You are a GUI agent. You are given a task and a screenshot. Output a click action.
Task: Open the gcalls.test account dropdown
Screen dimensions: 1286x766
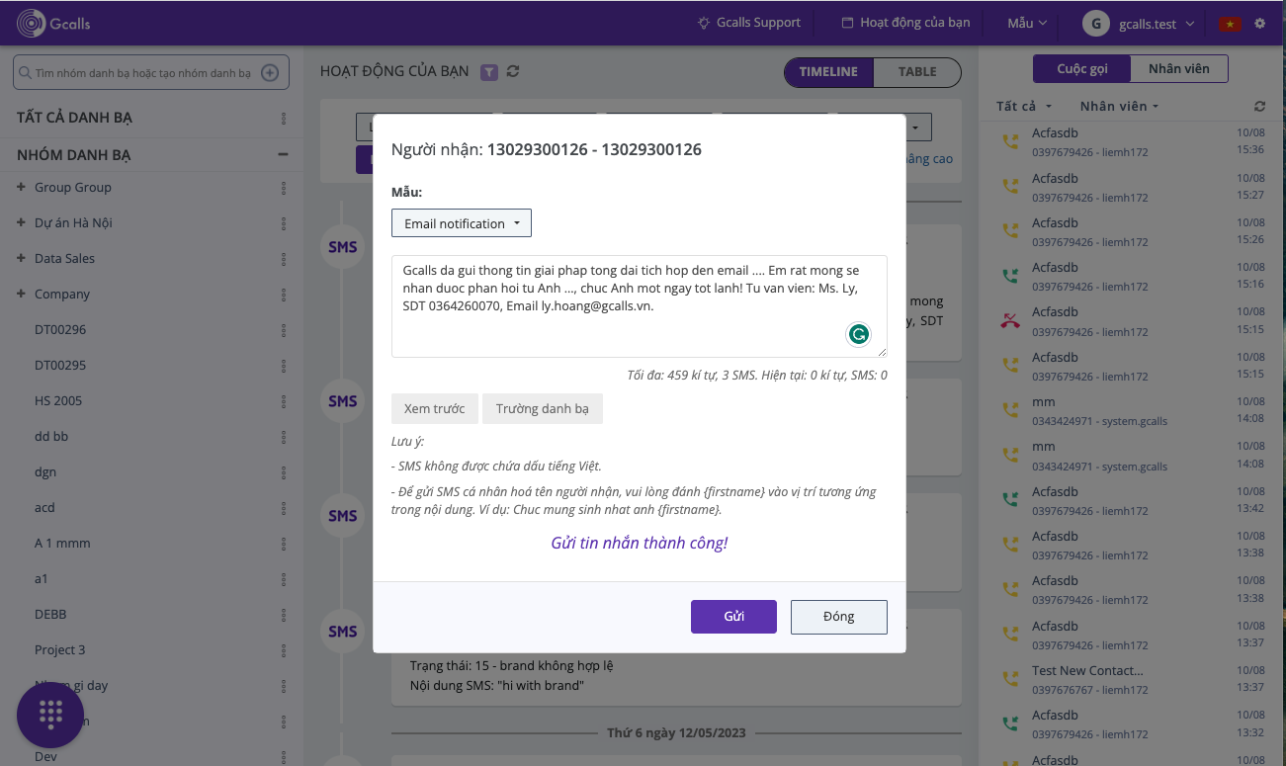tap(1140, 23)
